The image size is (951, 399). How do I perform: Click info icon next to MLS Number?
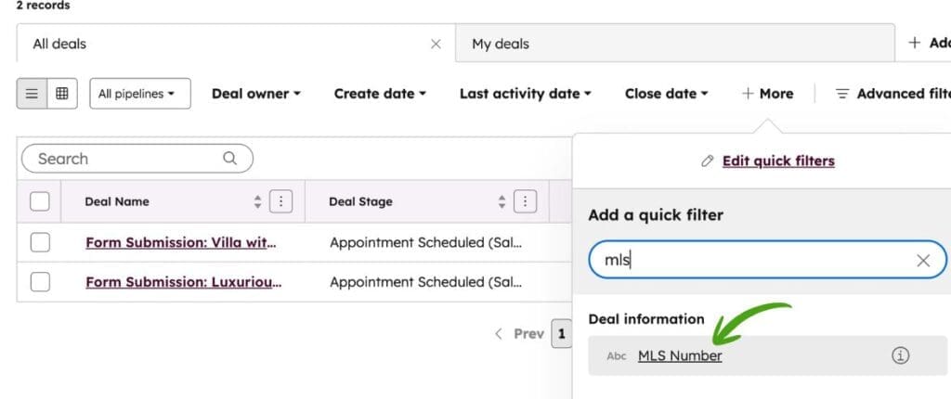coord(900,355)
